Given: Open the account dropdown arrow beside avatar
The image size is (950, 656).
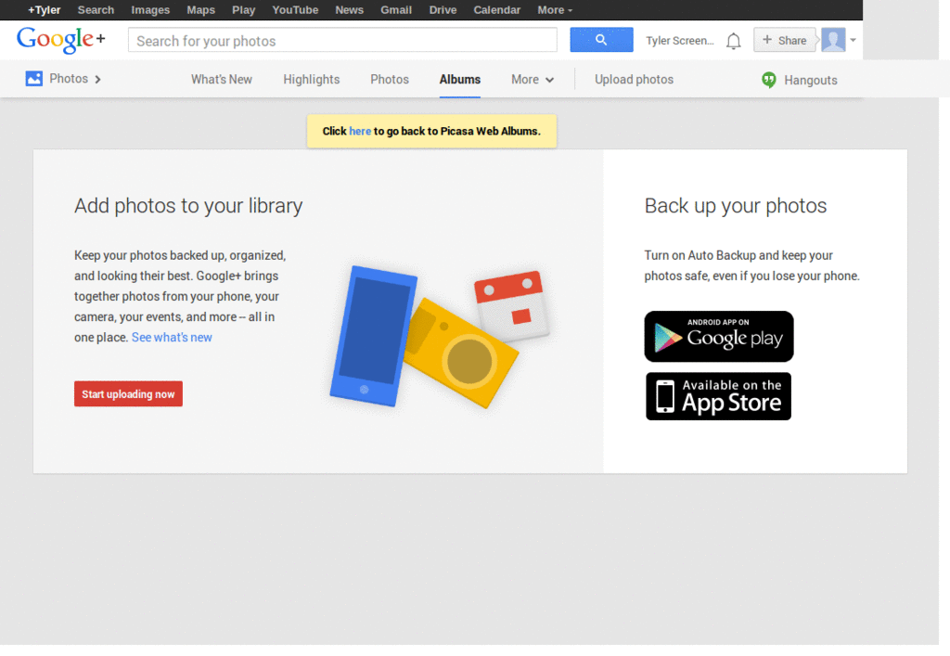Looking at the screenshot, I should (853, 40).
